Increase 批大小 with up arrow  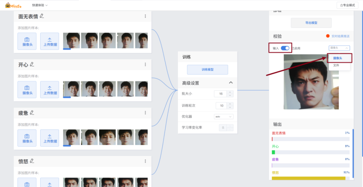tap(230, 92)
